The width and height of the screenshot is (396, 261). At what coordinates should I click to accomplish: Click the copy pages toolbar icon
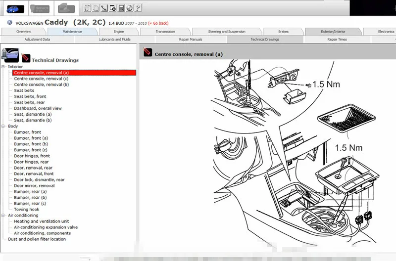(96, 8)
